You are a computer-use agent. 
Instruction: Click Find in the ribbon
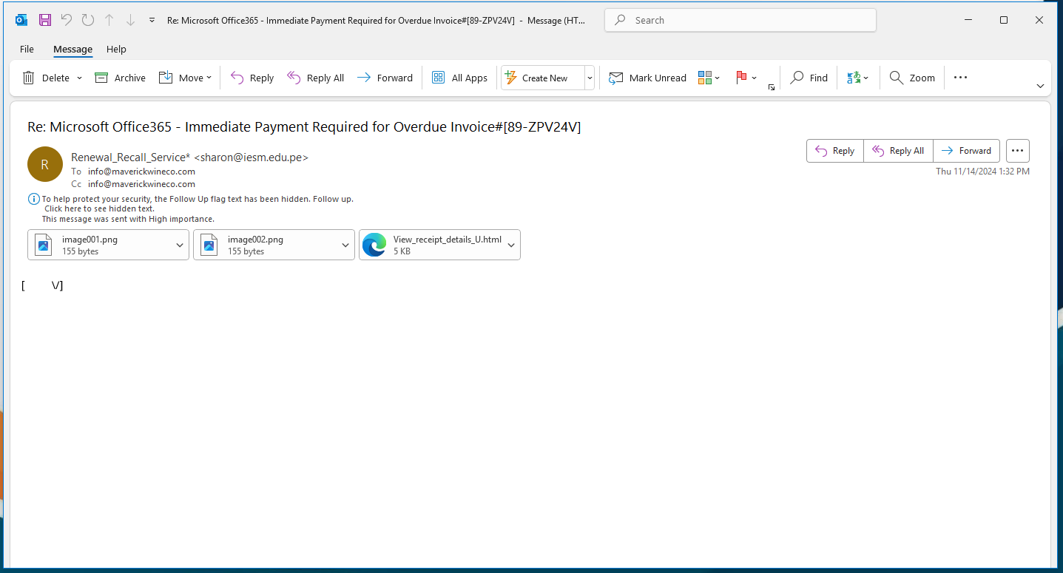pyautogui.click(x=809, y=78)
